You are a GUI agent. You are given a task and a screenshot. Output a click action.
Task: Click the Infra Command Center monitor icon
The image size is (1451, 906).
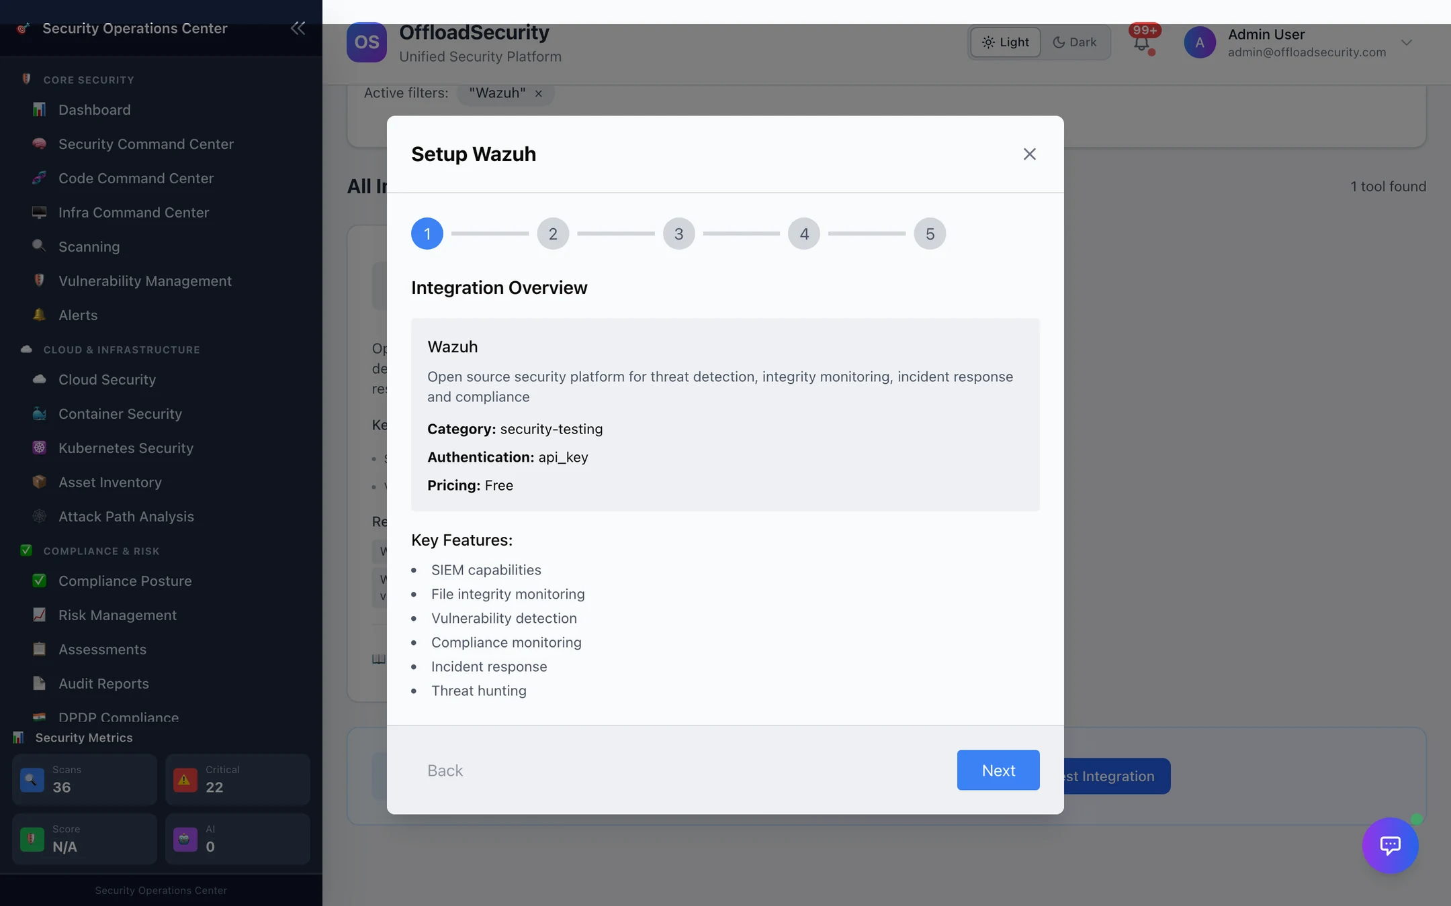click(40, 212)
